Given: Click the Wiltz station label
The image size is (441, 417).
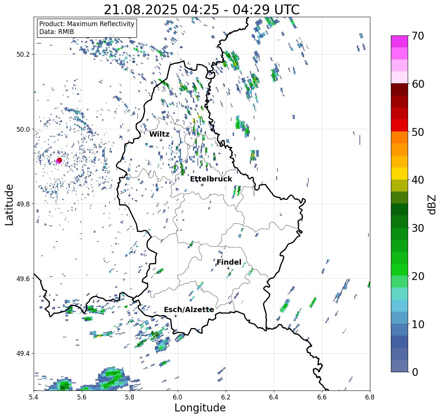Looking at the screenshot, I should 159,134.
